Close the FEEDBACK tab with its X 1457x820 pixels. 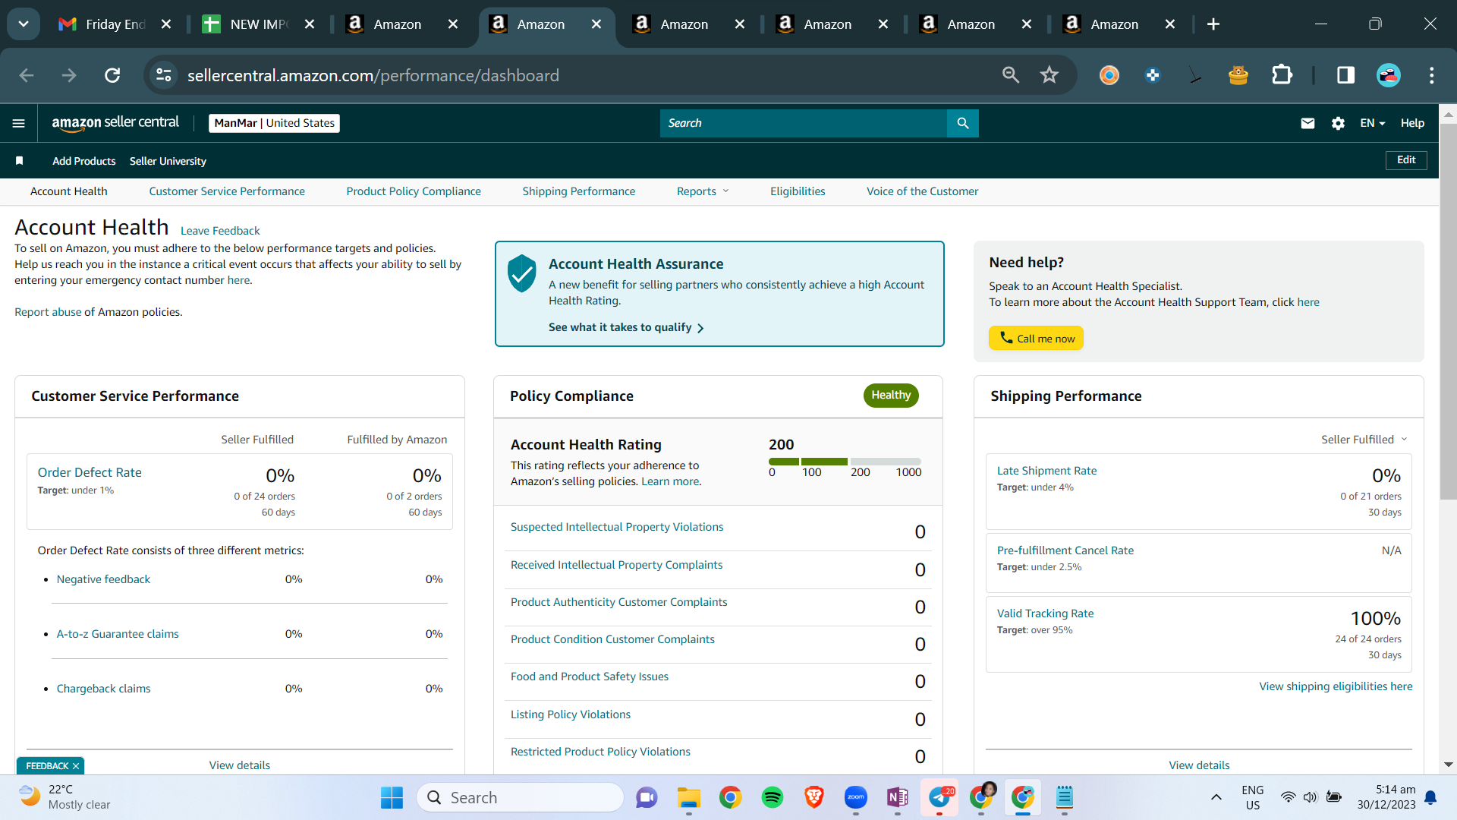click(76, 766)
